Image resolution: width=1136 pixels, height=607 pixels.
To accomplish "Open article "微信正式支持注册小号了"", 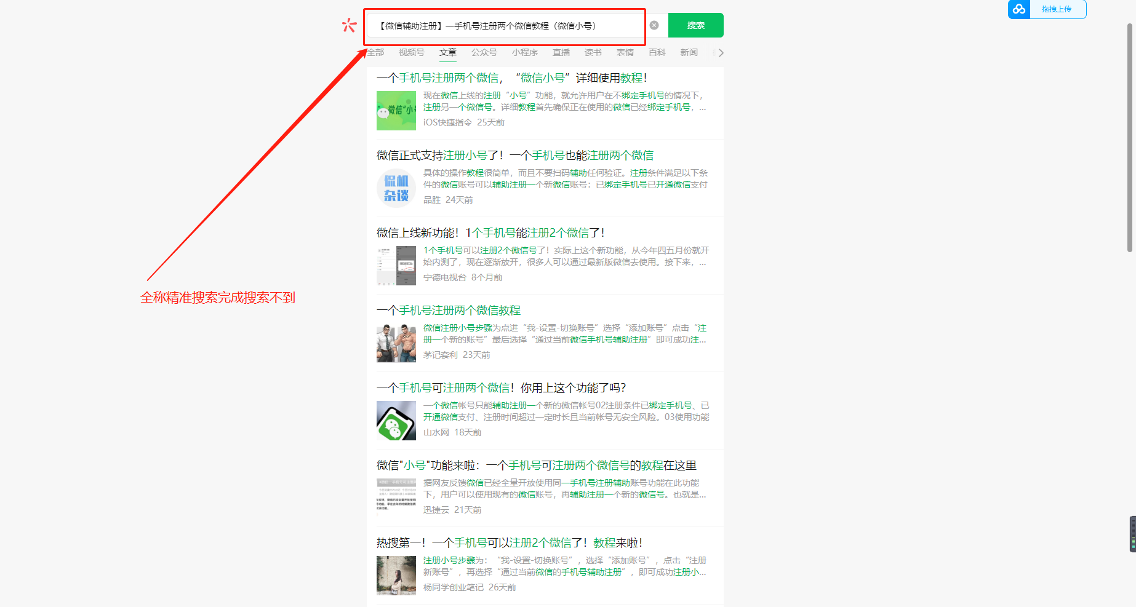I will 515,156.
